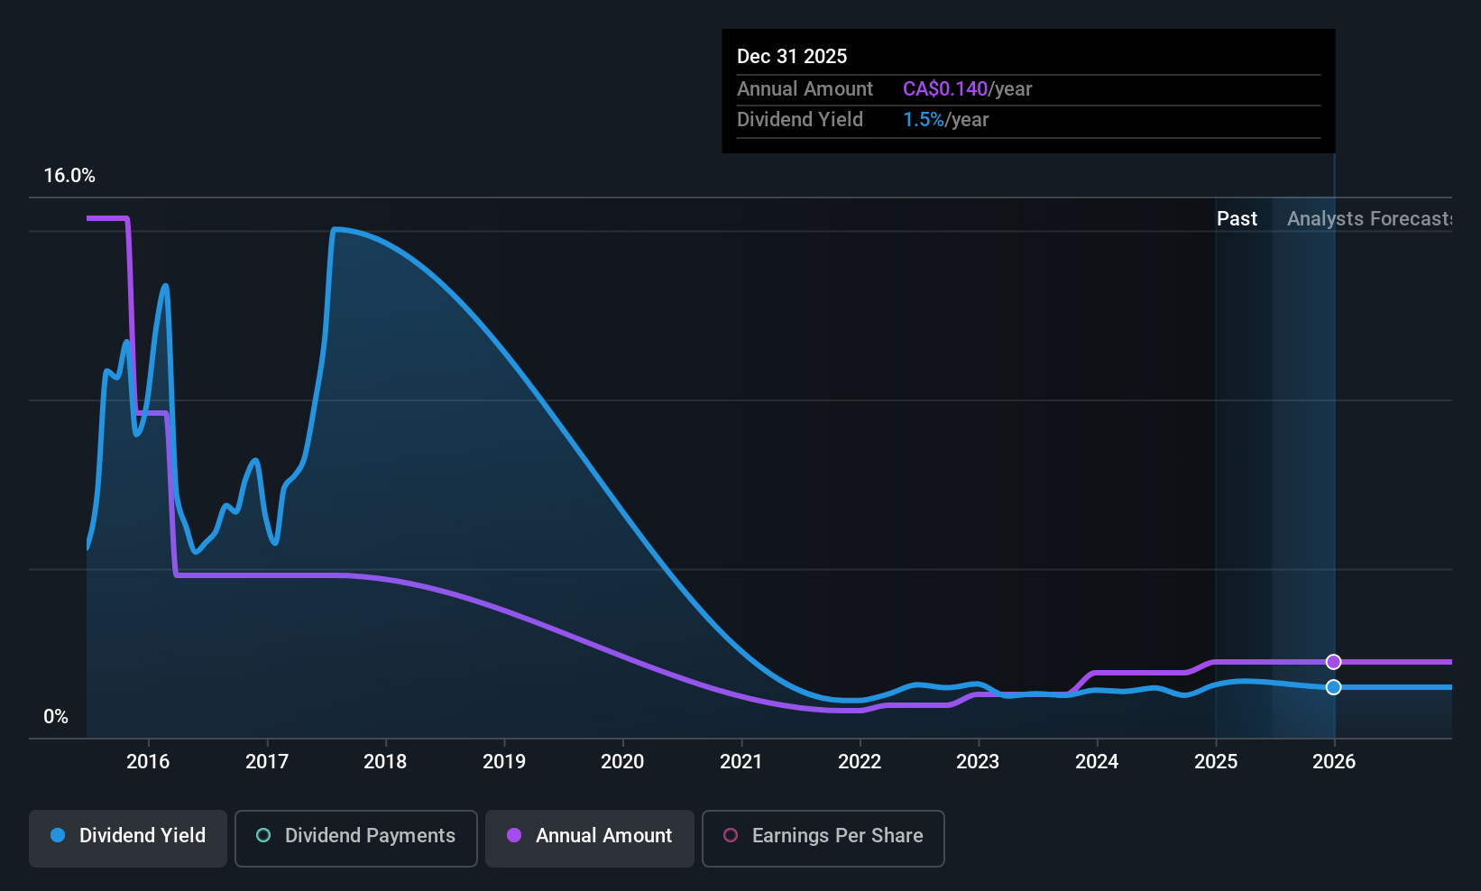The width and height of the screenshot is (1481, 891).
Task: Click the 2023 x-axis year label
Action: 978,761
